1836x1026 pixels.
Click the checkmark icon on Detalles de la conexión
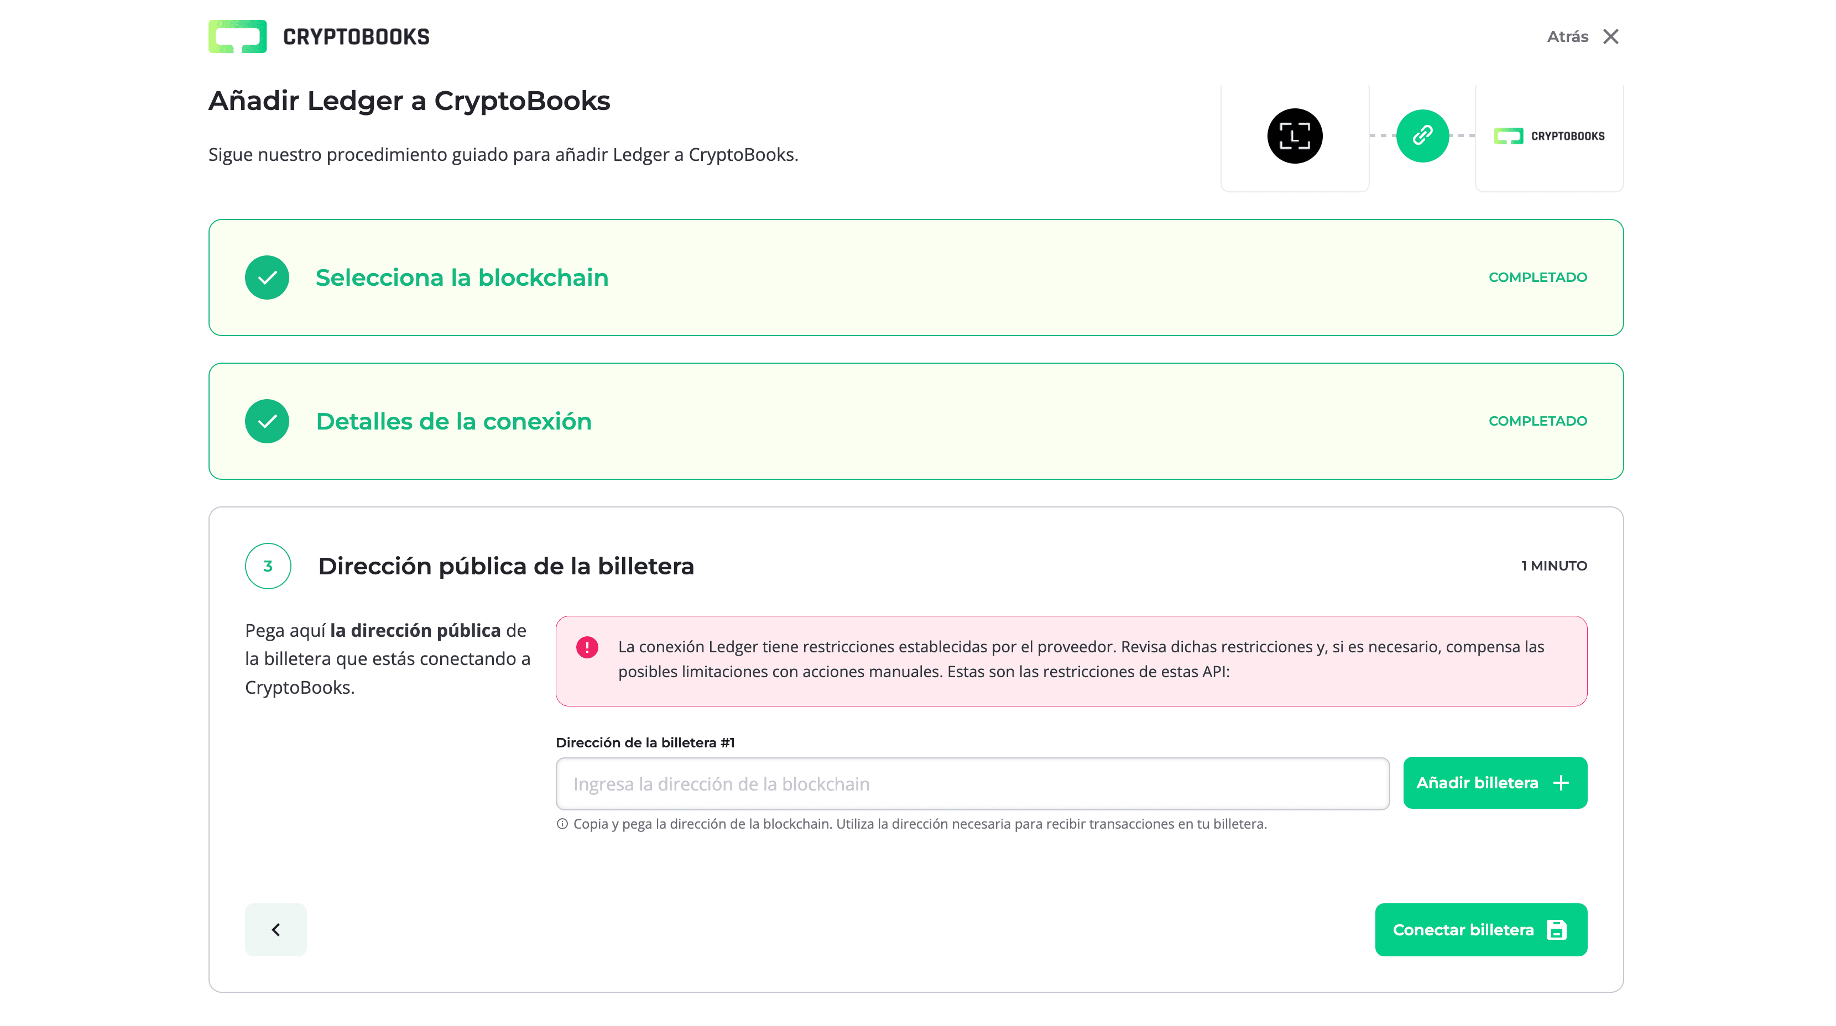[267, 421]
